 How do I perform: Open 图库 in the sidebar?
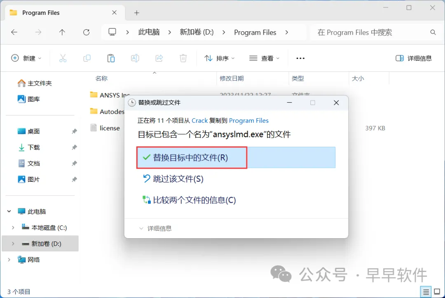click(x=28, y=99)
